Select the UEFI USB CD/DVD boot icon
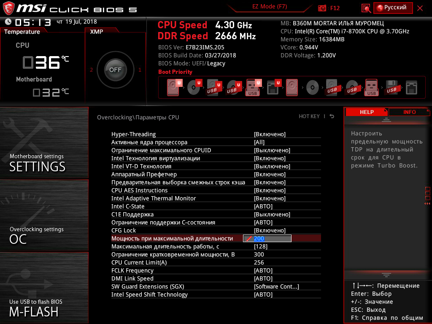 (x=234, y=87)
